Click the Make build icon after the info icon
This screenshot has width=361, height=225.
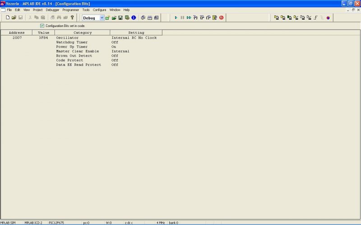(143, 18)
